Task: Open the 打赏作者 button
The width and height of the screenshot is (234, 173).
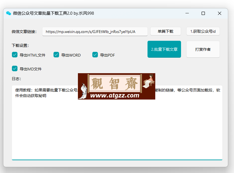Action: click(x=203, y=49)
